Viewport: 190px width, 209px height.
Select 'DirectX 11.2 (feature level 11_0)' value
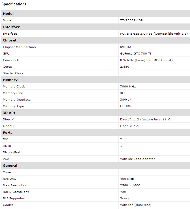click(146, 119)
